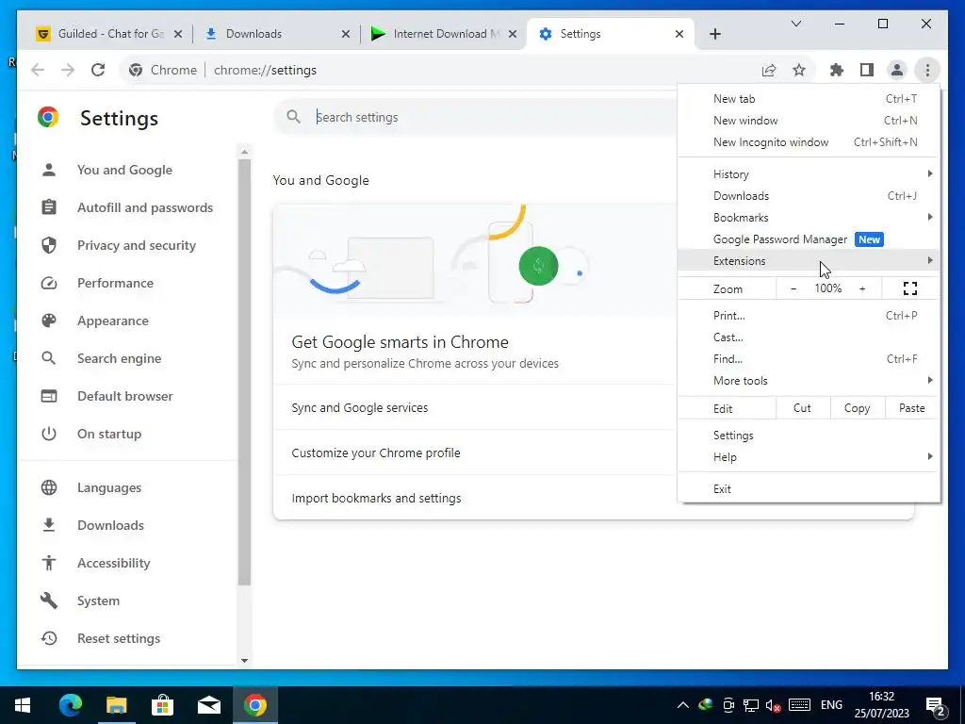Open Google Password Manager
This screenshot has width=965, height=724.
809,239
